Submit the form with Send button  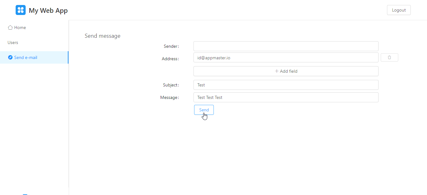point(204,110)
